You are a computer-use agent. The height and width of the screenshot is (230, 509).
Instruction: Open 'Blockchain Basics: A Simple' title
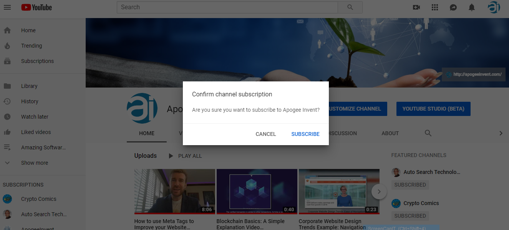point(250,224)
